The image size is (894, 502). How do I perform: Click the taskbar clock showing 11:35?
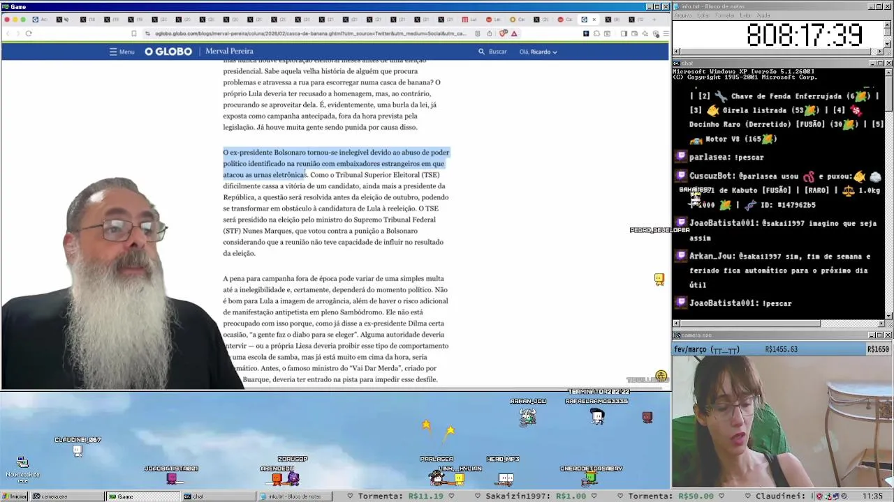pyautogui.click(x=872, y=496)
